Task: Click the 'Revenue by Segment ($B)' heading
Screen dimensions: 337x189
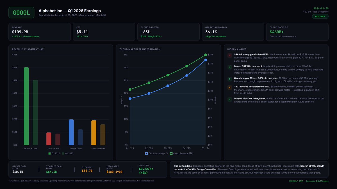Action: (x=28, y=49)
